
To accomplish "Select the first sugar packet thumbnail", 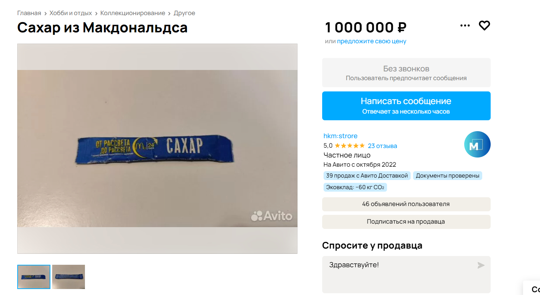I will tap(34, 277).
